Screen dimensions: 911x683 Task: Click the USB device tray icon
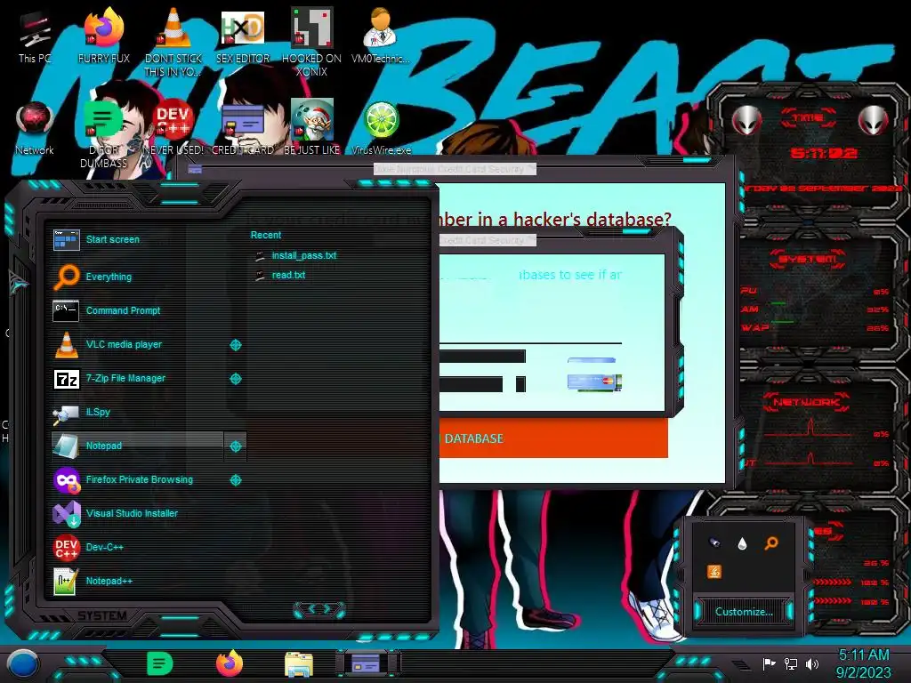click(714, 543)
